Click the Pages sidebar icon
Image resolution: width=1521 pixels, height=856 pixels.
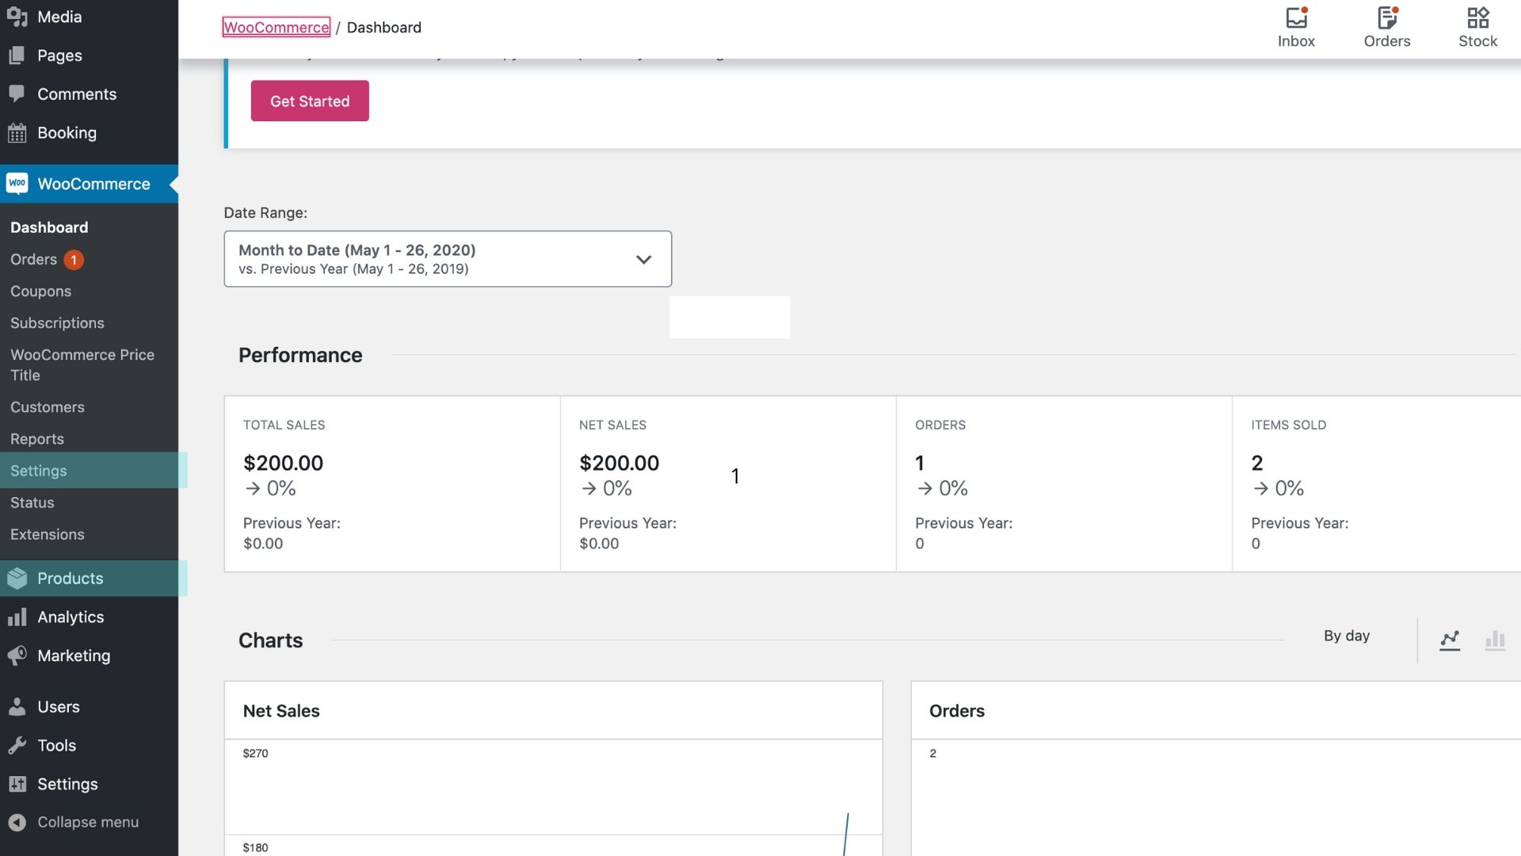click(x=17, y=55)
